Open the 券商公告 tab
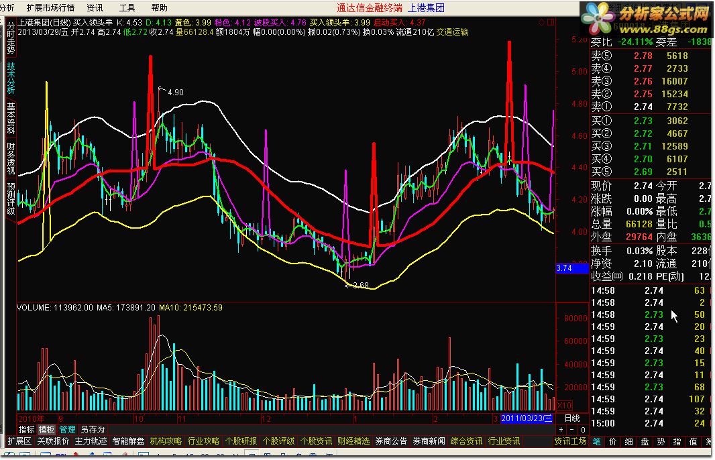The width and height of the screenshot is (715, 460). coord(391,441)
